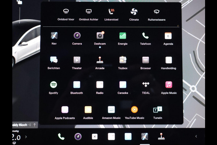This screenshot has height=145, width=217.
Task: Open Apple Music app
Action: (169, 85)
